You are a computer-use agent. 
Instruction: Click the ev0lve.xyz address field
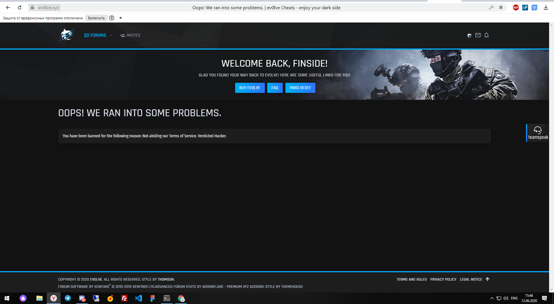click(x=48, y=7)
